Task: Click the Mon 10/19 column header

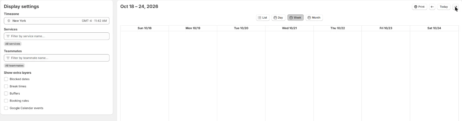Action: 193,28
